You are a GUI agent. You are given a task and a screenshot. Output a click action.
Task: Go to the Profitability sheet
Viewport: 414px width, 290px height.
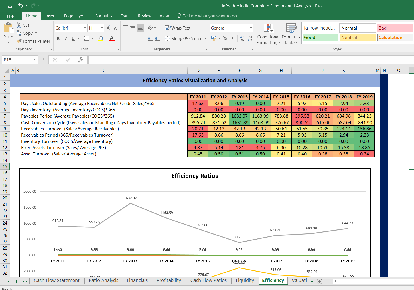[169, 280]
